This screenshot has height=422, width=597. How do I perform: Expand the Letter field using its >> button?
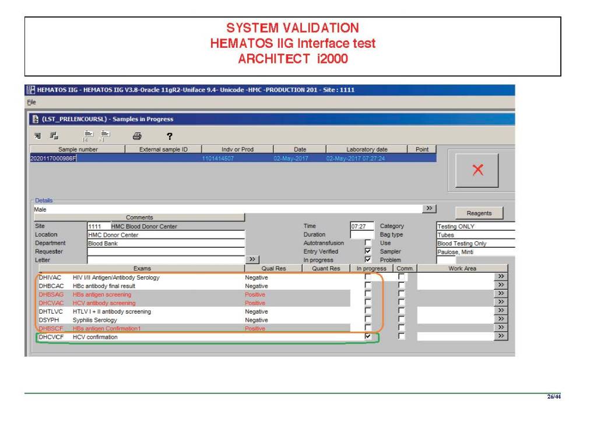click(x=252, y=259)
